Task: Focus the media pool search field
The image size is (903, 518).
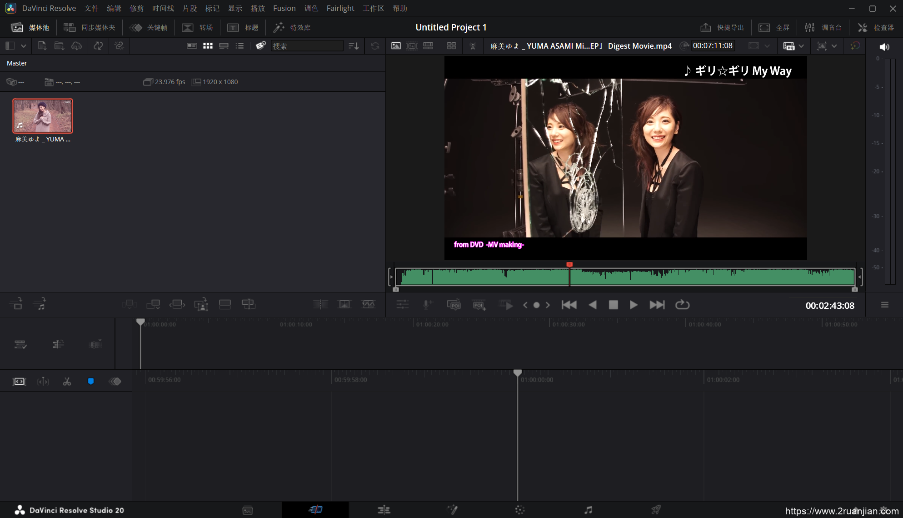Action: tap(307, 46)
